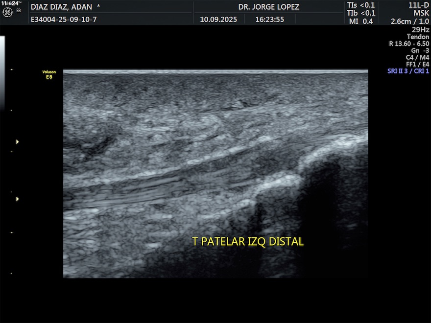Click the exam date 10.09.2025
This screenshot has width=431, height=323.
click(218, 20)
